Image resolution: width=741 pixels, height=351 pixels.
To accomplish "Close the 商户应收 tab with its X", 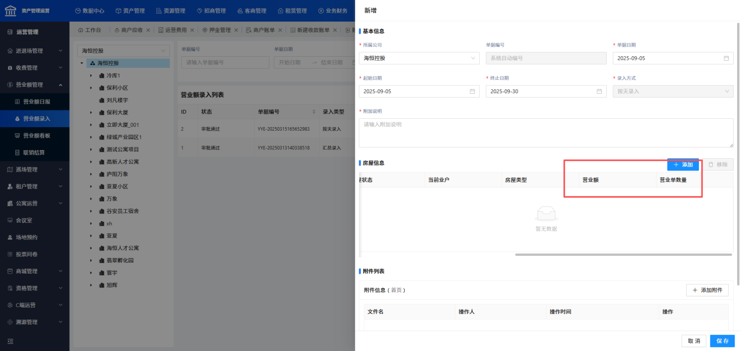I will (148, 30).
